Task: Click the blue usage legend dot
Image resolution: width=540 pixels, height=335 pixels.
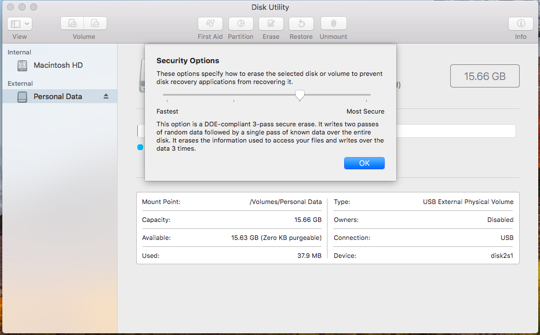Action: tap(140, 147)
